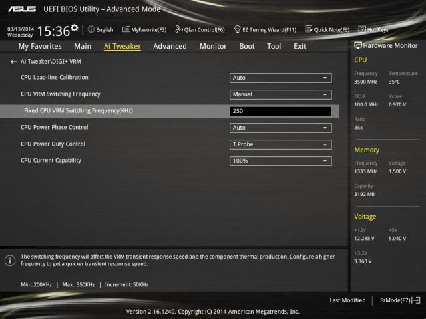The image size is (426, 319).
Task: Open CPU VRM Switching Frequency dropdown
Action: click(281, 94)
